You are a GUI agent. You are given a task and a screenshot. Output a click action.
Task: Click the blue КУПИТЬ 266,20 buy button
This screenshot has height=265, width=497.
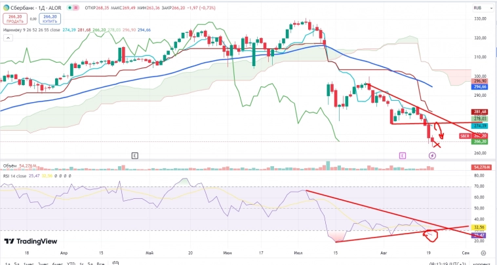pos(50,19)
